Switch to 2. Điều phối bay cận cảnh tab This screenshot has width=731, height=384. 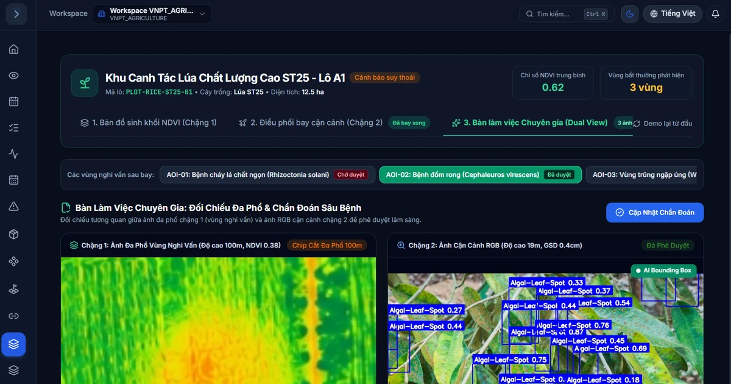[334, 123]
